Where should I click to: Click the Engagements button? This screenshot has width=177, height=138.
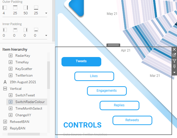pos(107,91)
